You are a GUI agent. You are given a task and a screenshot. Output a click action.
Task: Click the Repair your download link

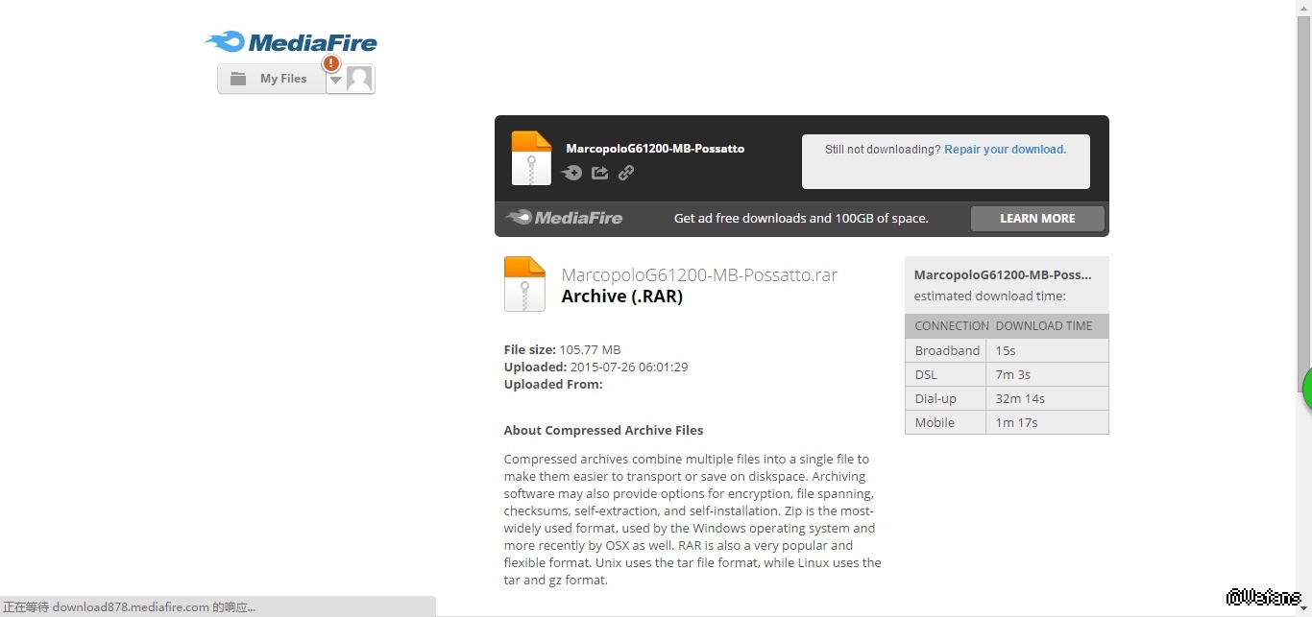1005,150
